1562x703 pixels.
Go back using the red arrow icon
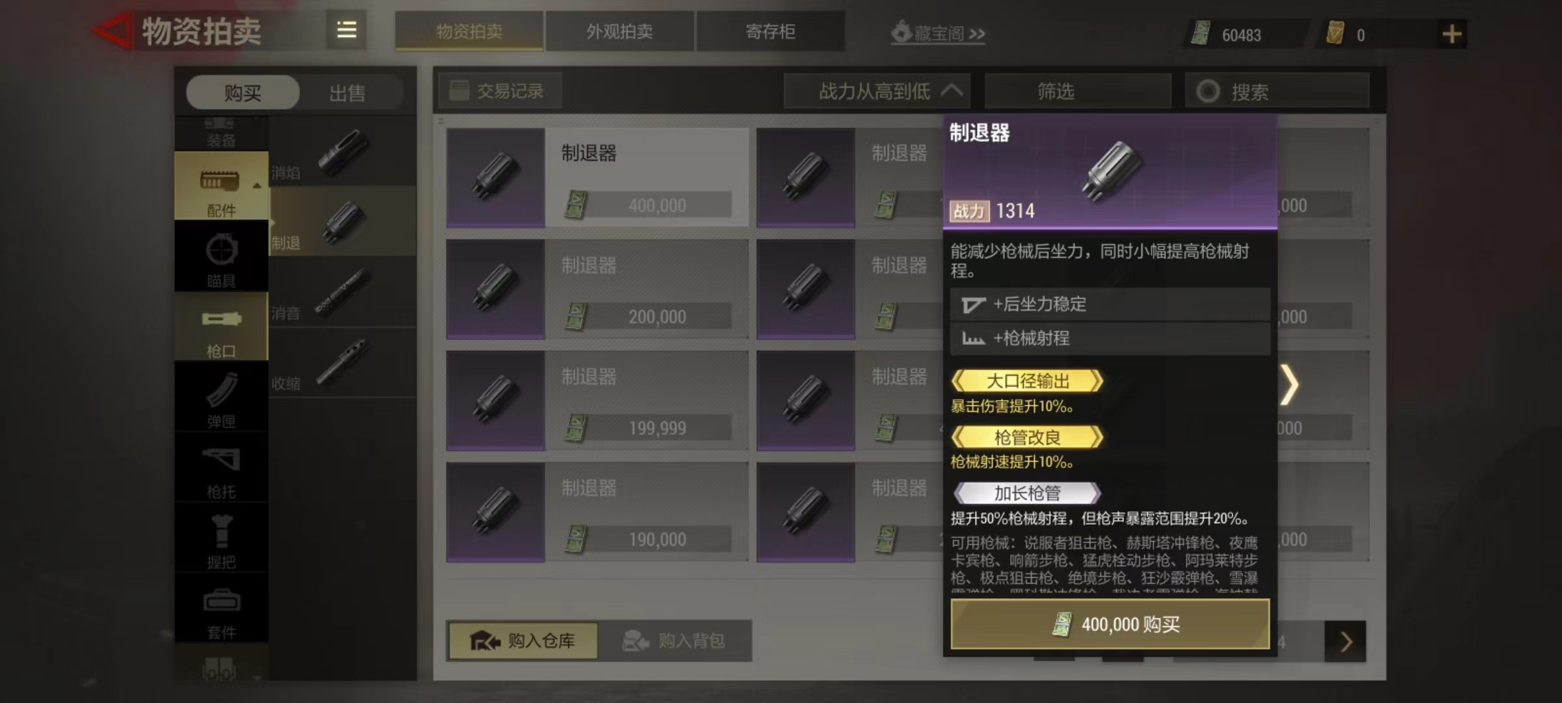(x=113, y=31)
